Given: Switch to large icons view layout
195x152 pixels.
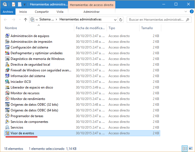Looking at the screenshot, I should tap(190, 149).
